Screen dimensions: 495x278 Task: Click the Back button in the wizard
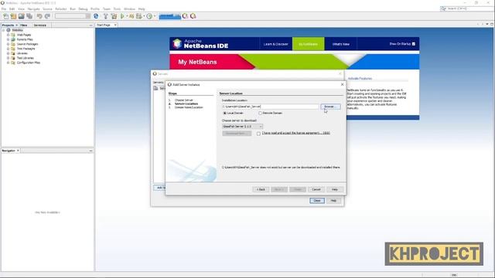261,189
